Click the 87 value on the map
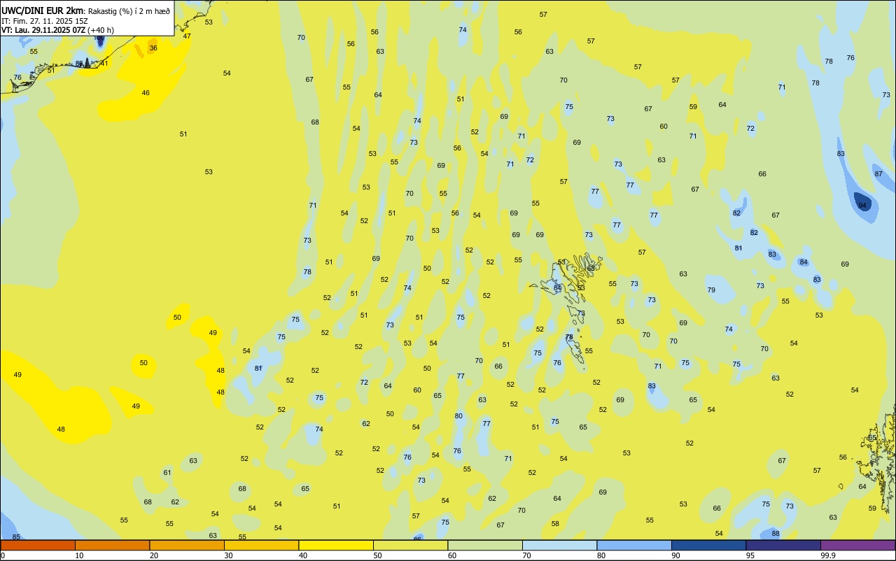896x561 pixels. coord(878,173)
